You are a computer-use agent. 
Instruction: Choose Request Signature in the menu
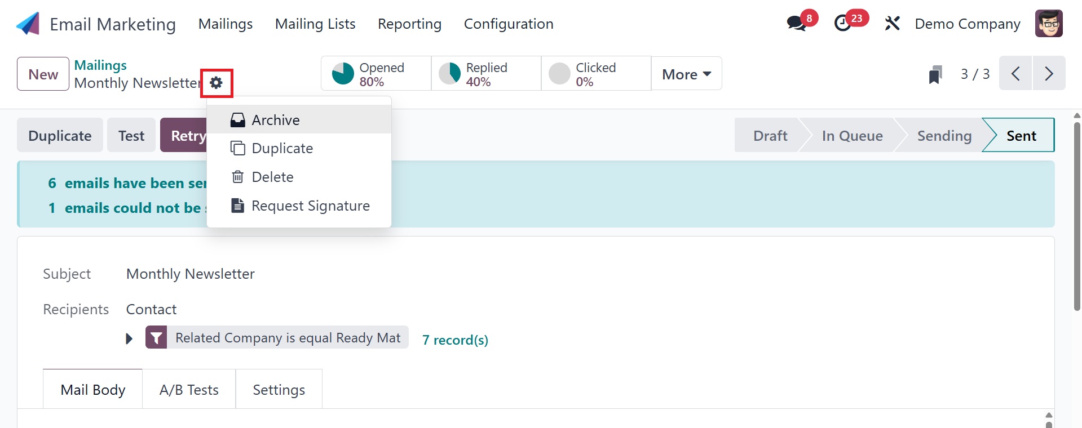pyautogui.click(x=310, y=206)
